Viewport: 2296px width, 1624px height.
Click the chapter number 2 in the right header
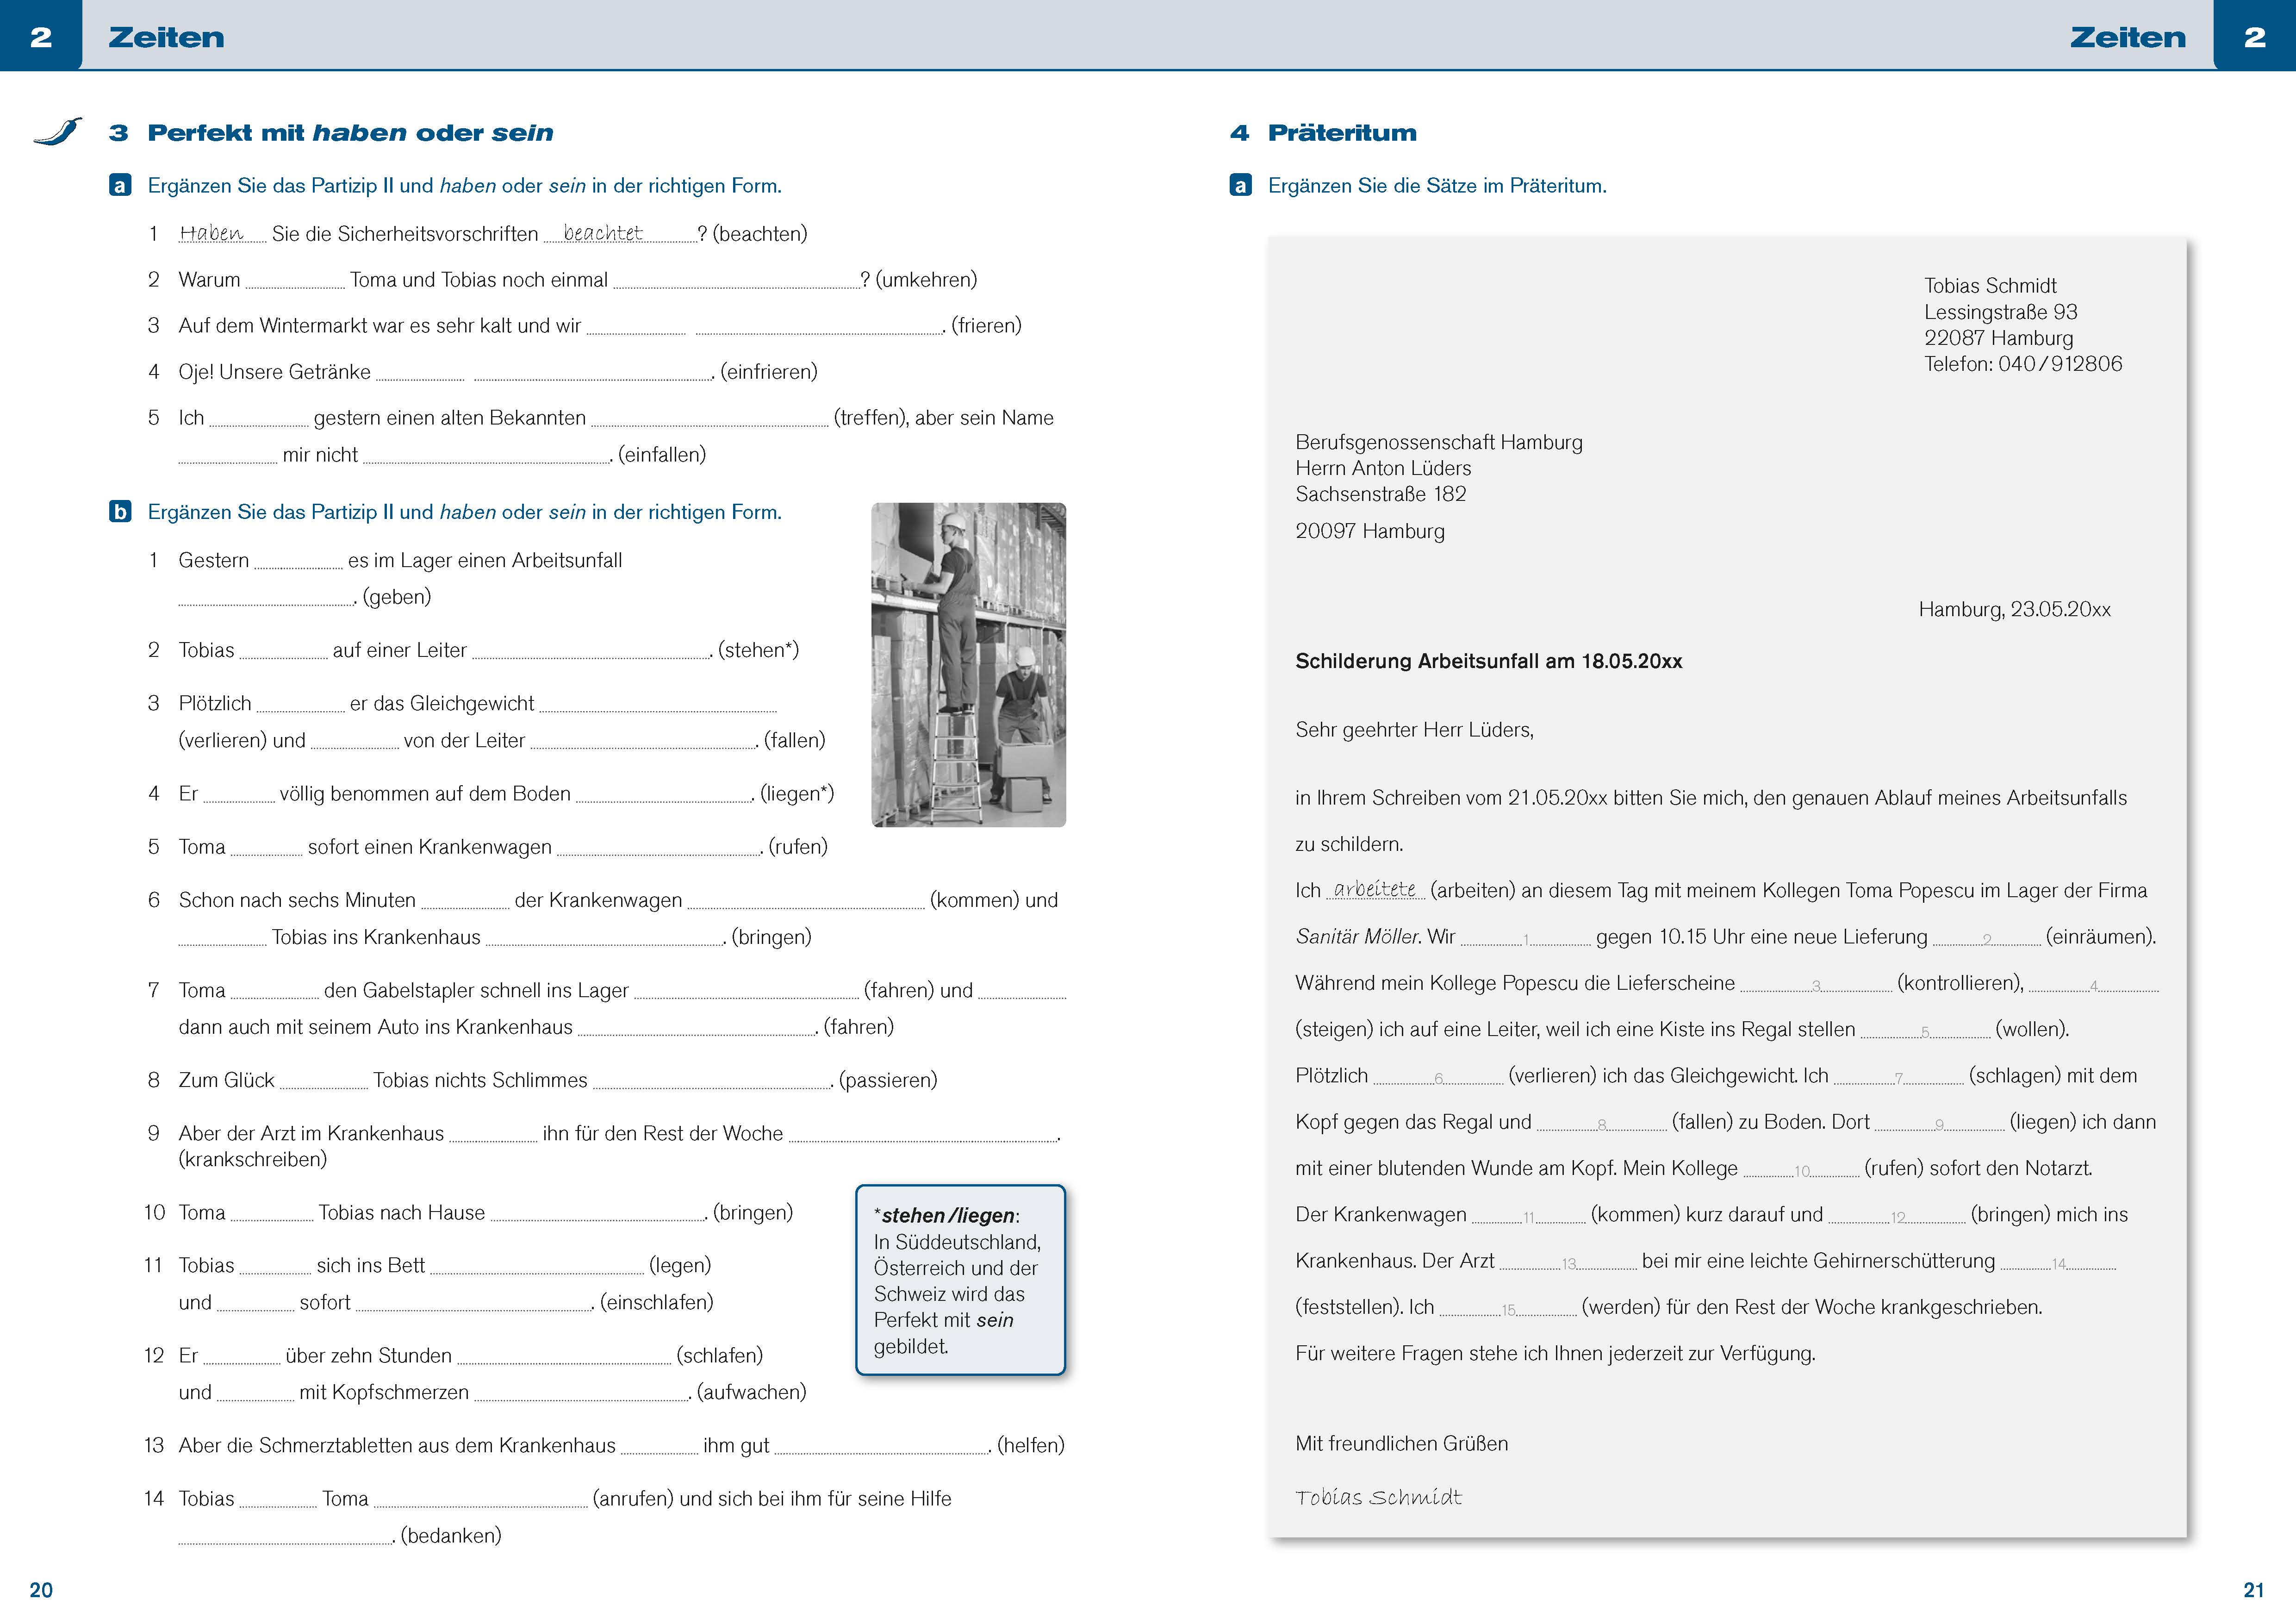click(x=2255, y=38)
